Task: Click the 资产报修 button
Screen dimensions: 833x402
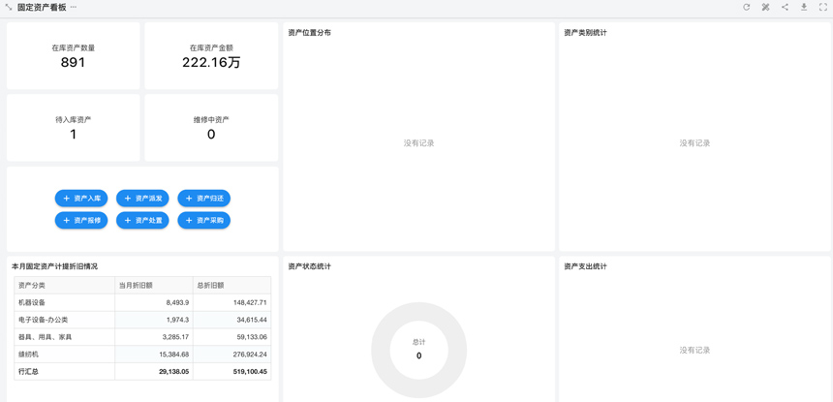Action: click(81, 221)
